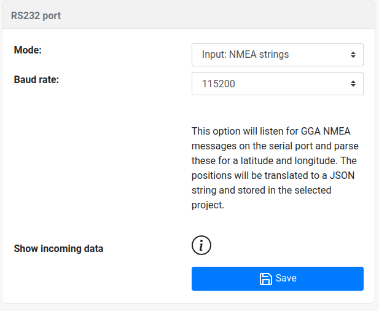
Task: Click the info icon beside Show incoming data
Action: [x=201, y=245]
